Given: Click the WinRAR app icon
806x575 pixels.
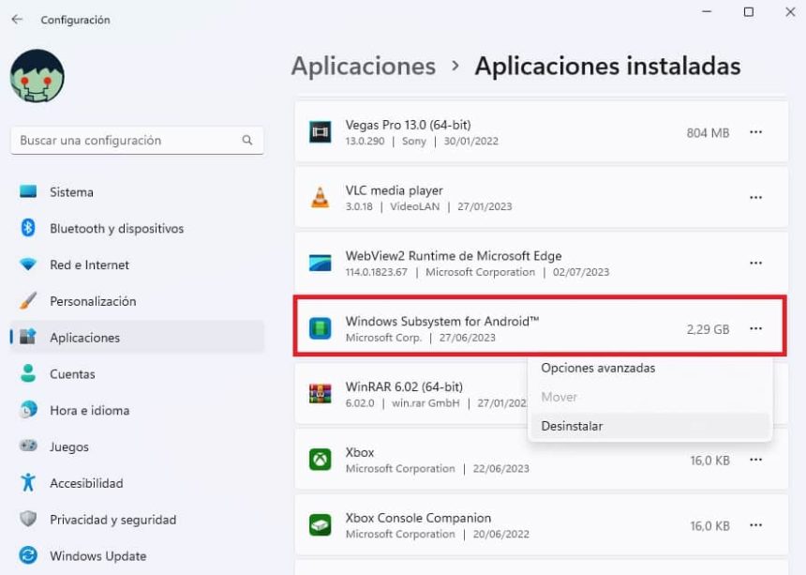Looking at the screenshot, I should (x=320, y=394).
